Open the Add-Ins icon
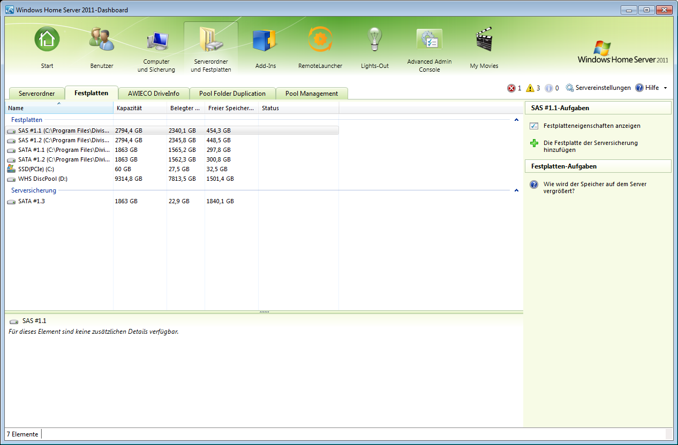 265,40
